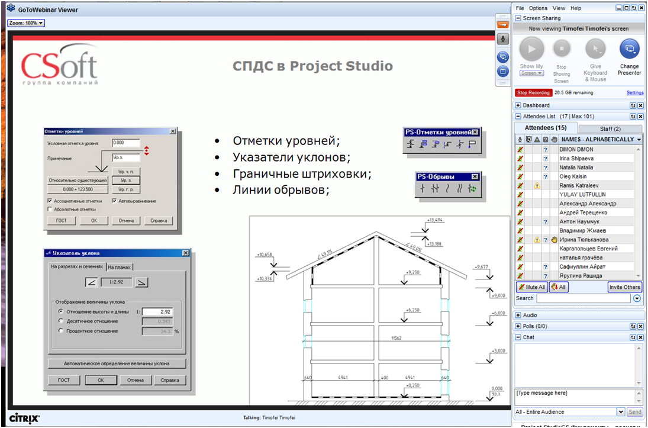
Task: Switch to the Staff (2) tab
Action: pyautogui.click(x=610, y=129)
